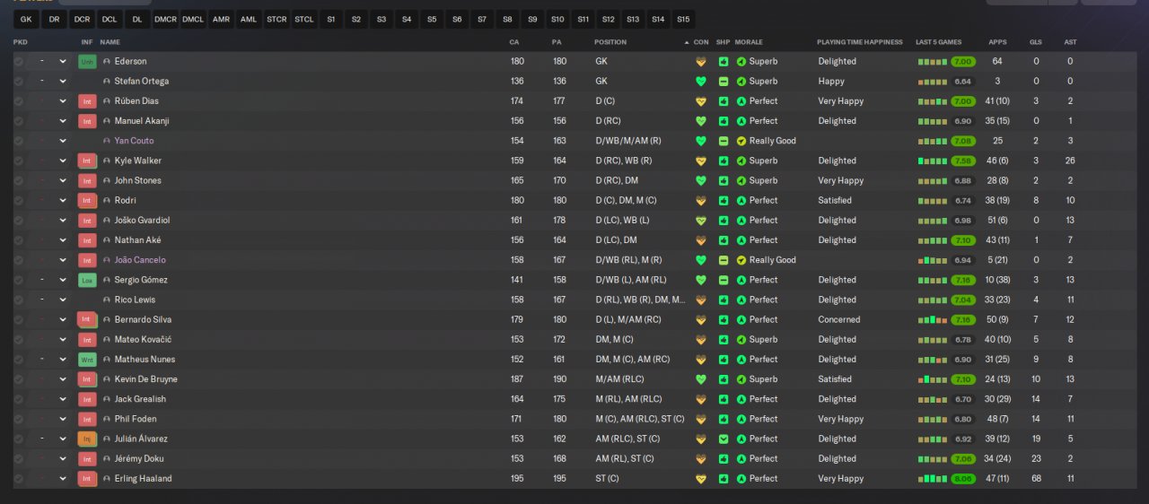The width and height of the screenshot is (1149, 504).
Task: Click Ederson's Superb morale arrow icon
Action: coord(741,62)
